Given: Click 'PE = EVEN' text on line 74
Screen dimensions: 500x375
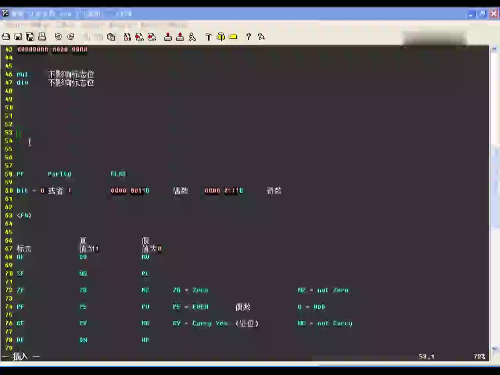Looking at the screenshot, I should [190, 307].
